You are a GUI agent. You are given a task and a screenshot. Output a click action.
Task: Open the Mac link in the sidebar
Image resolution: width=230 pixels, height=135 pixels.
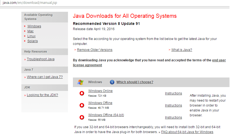pos(30,31)
